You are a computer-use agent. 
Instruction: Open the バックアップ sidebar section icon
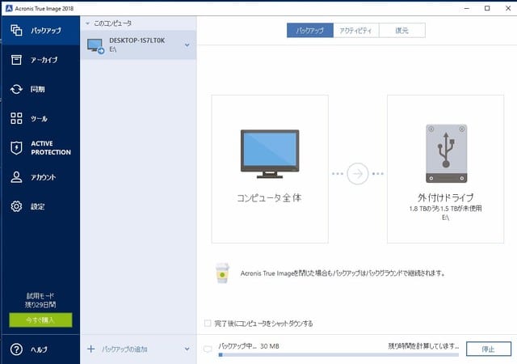16,31
